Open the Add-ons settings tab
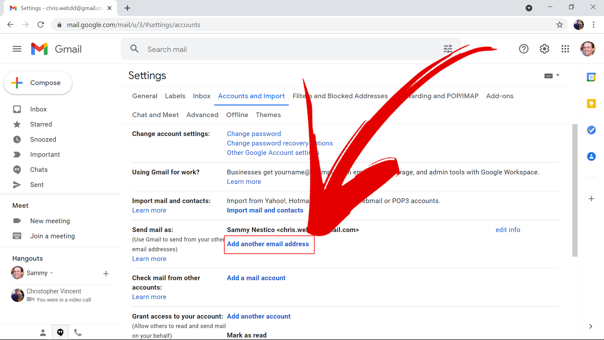 pos(500,96)
